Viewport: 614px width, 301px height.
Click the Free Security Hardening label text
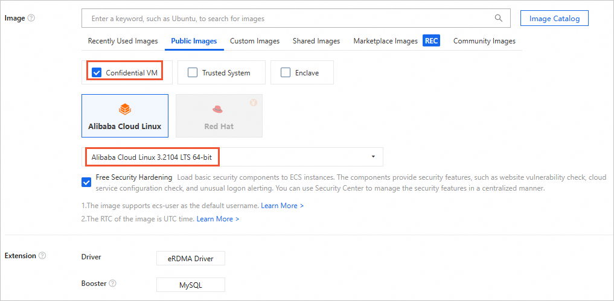pos(134,177)
